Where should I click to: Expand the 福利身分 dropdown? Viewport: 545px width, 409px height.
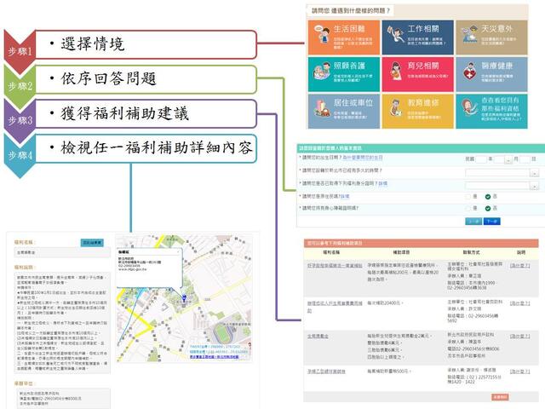[x=535, y=183]
